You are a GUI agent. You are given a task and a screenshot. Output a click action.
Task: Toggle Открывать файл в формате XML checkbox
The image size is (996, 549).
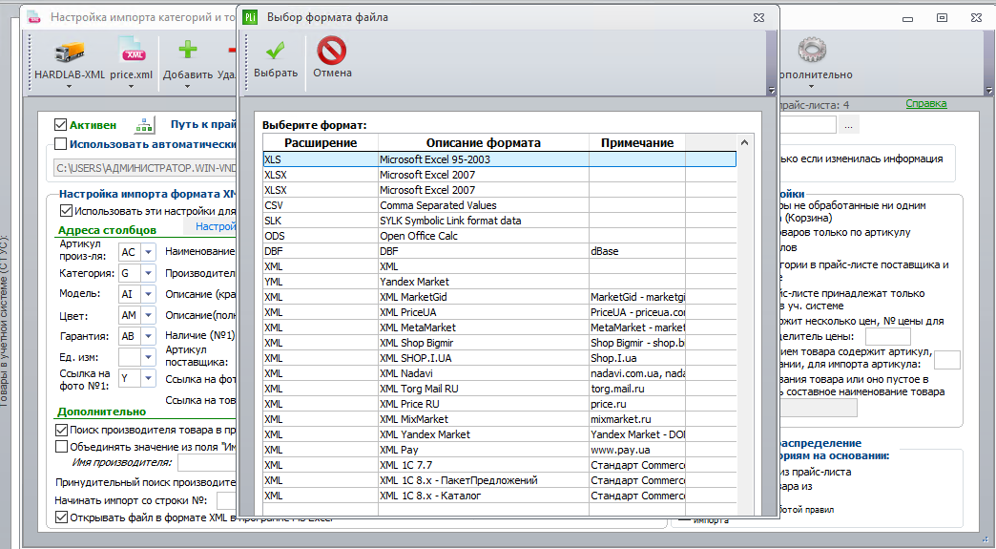tap(62, 517)
